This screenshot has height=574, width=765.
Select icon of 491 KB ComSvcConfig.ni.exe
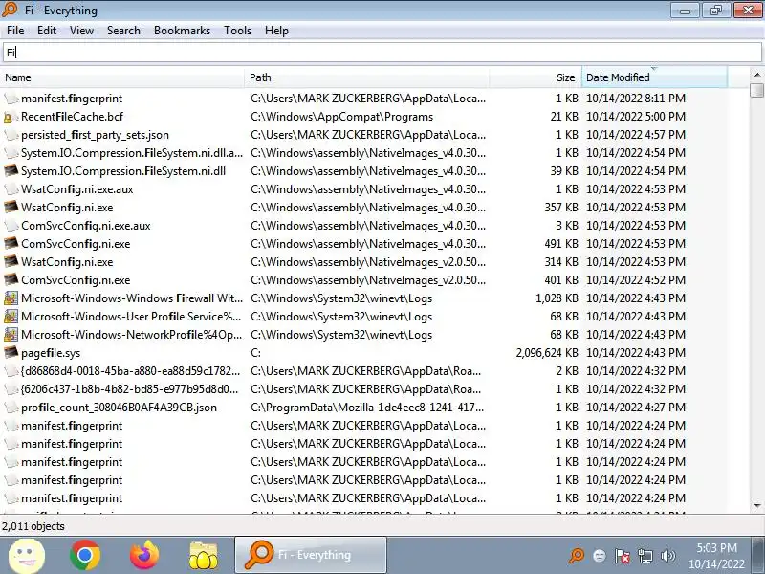11,243
